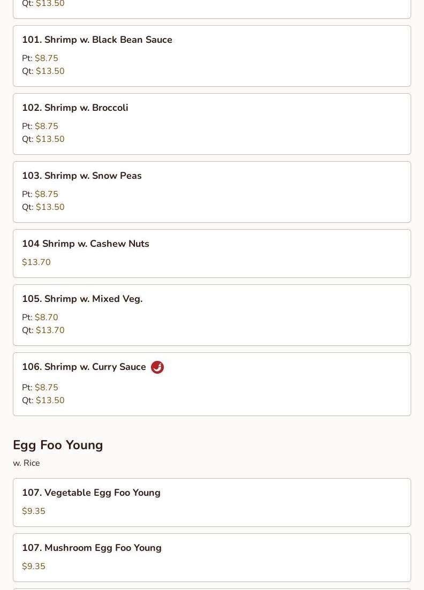Select 102. Shrimp w. Broccoli

tap(212, 124)
